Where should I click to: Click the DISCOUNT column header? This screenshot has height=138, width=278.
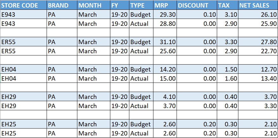coord(197,5)
